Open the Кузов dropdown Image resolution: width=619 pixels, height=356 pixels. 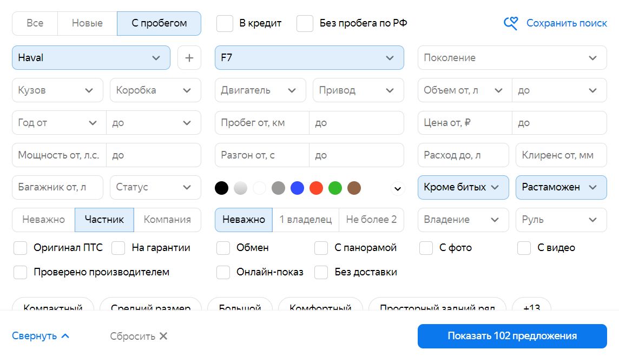pos(58,90)
